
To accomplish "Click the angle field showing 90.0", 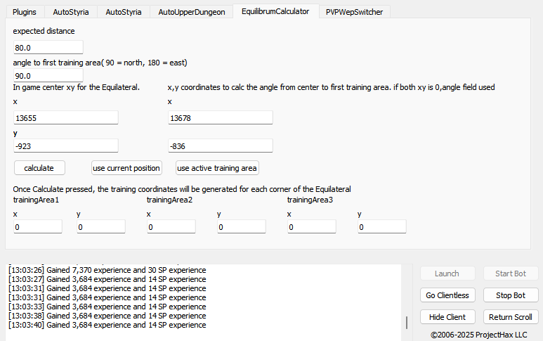I will click(x=48, y=75).
